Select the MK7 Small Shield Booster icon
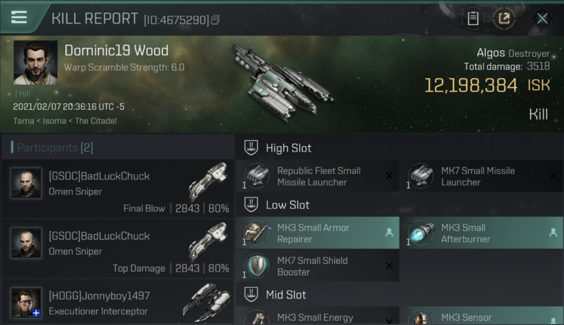This screenshot has width=564, height=325. (257, 266)
